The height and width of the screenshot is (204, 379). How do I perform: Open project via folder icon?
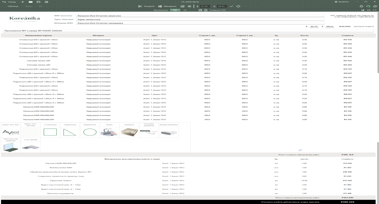[30, 2]
